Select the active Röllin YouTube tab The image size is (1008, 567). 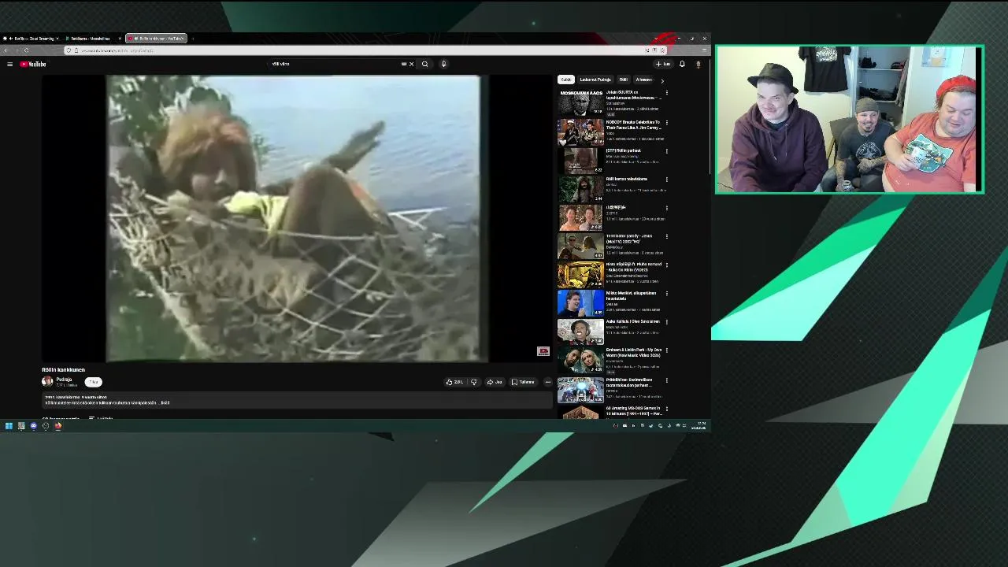(x=156, y=38)
